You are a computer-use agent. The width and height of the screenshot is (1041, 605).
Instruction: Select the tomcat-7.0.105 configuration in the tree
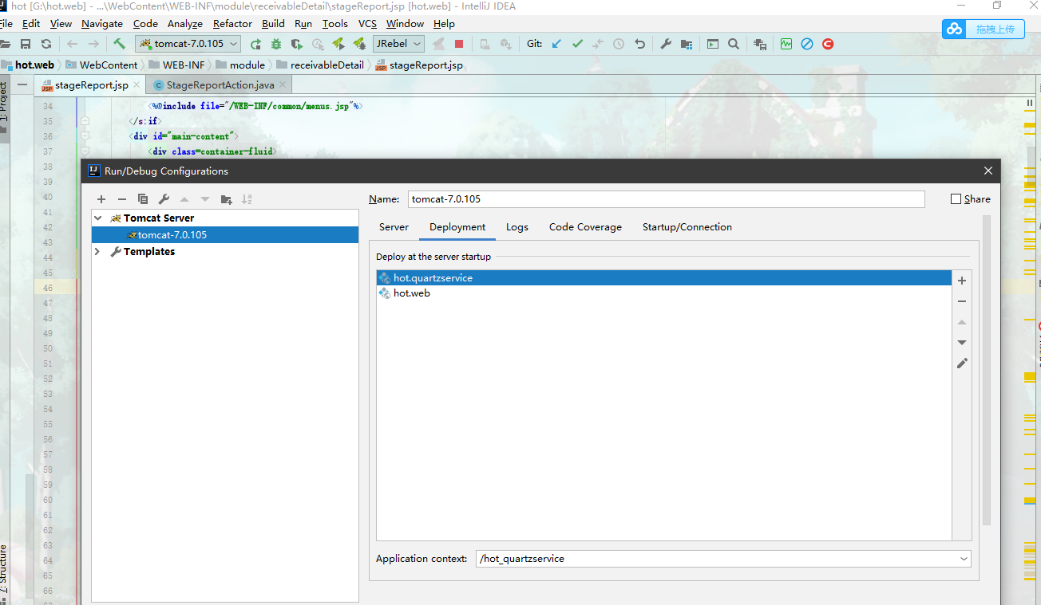point(225,235)
